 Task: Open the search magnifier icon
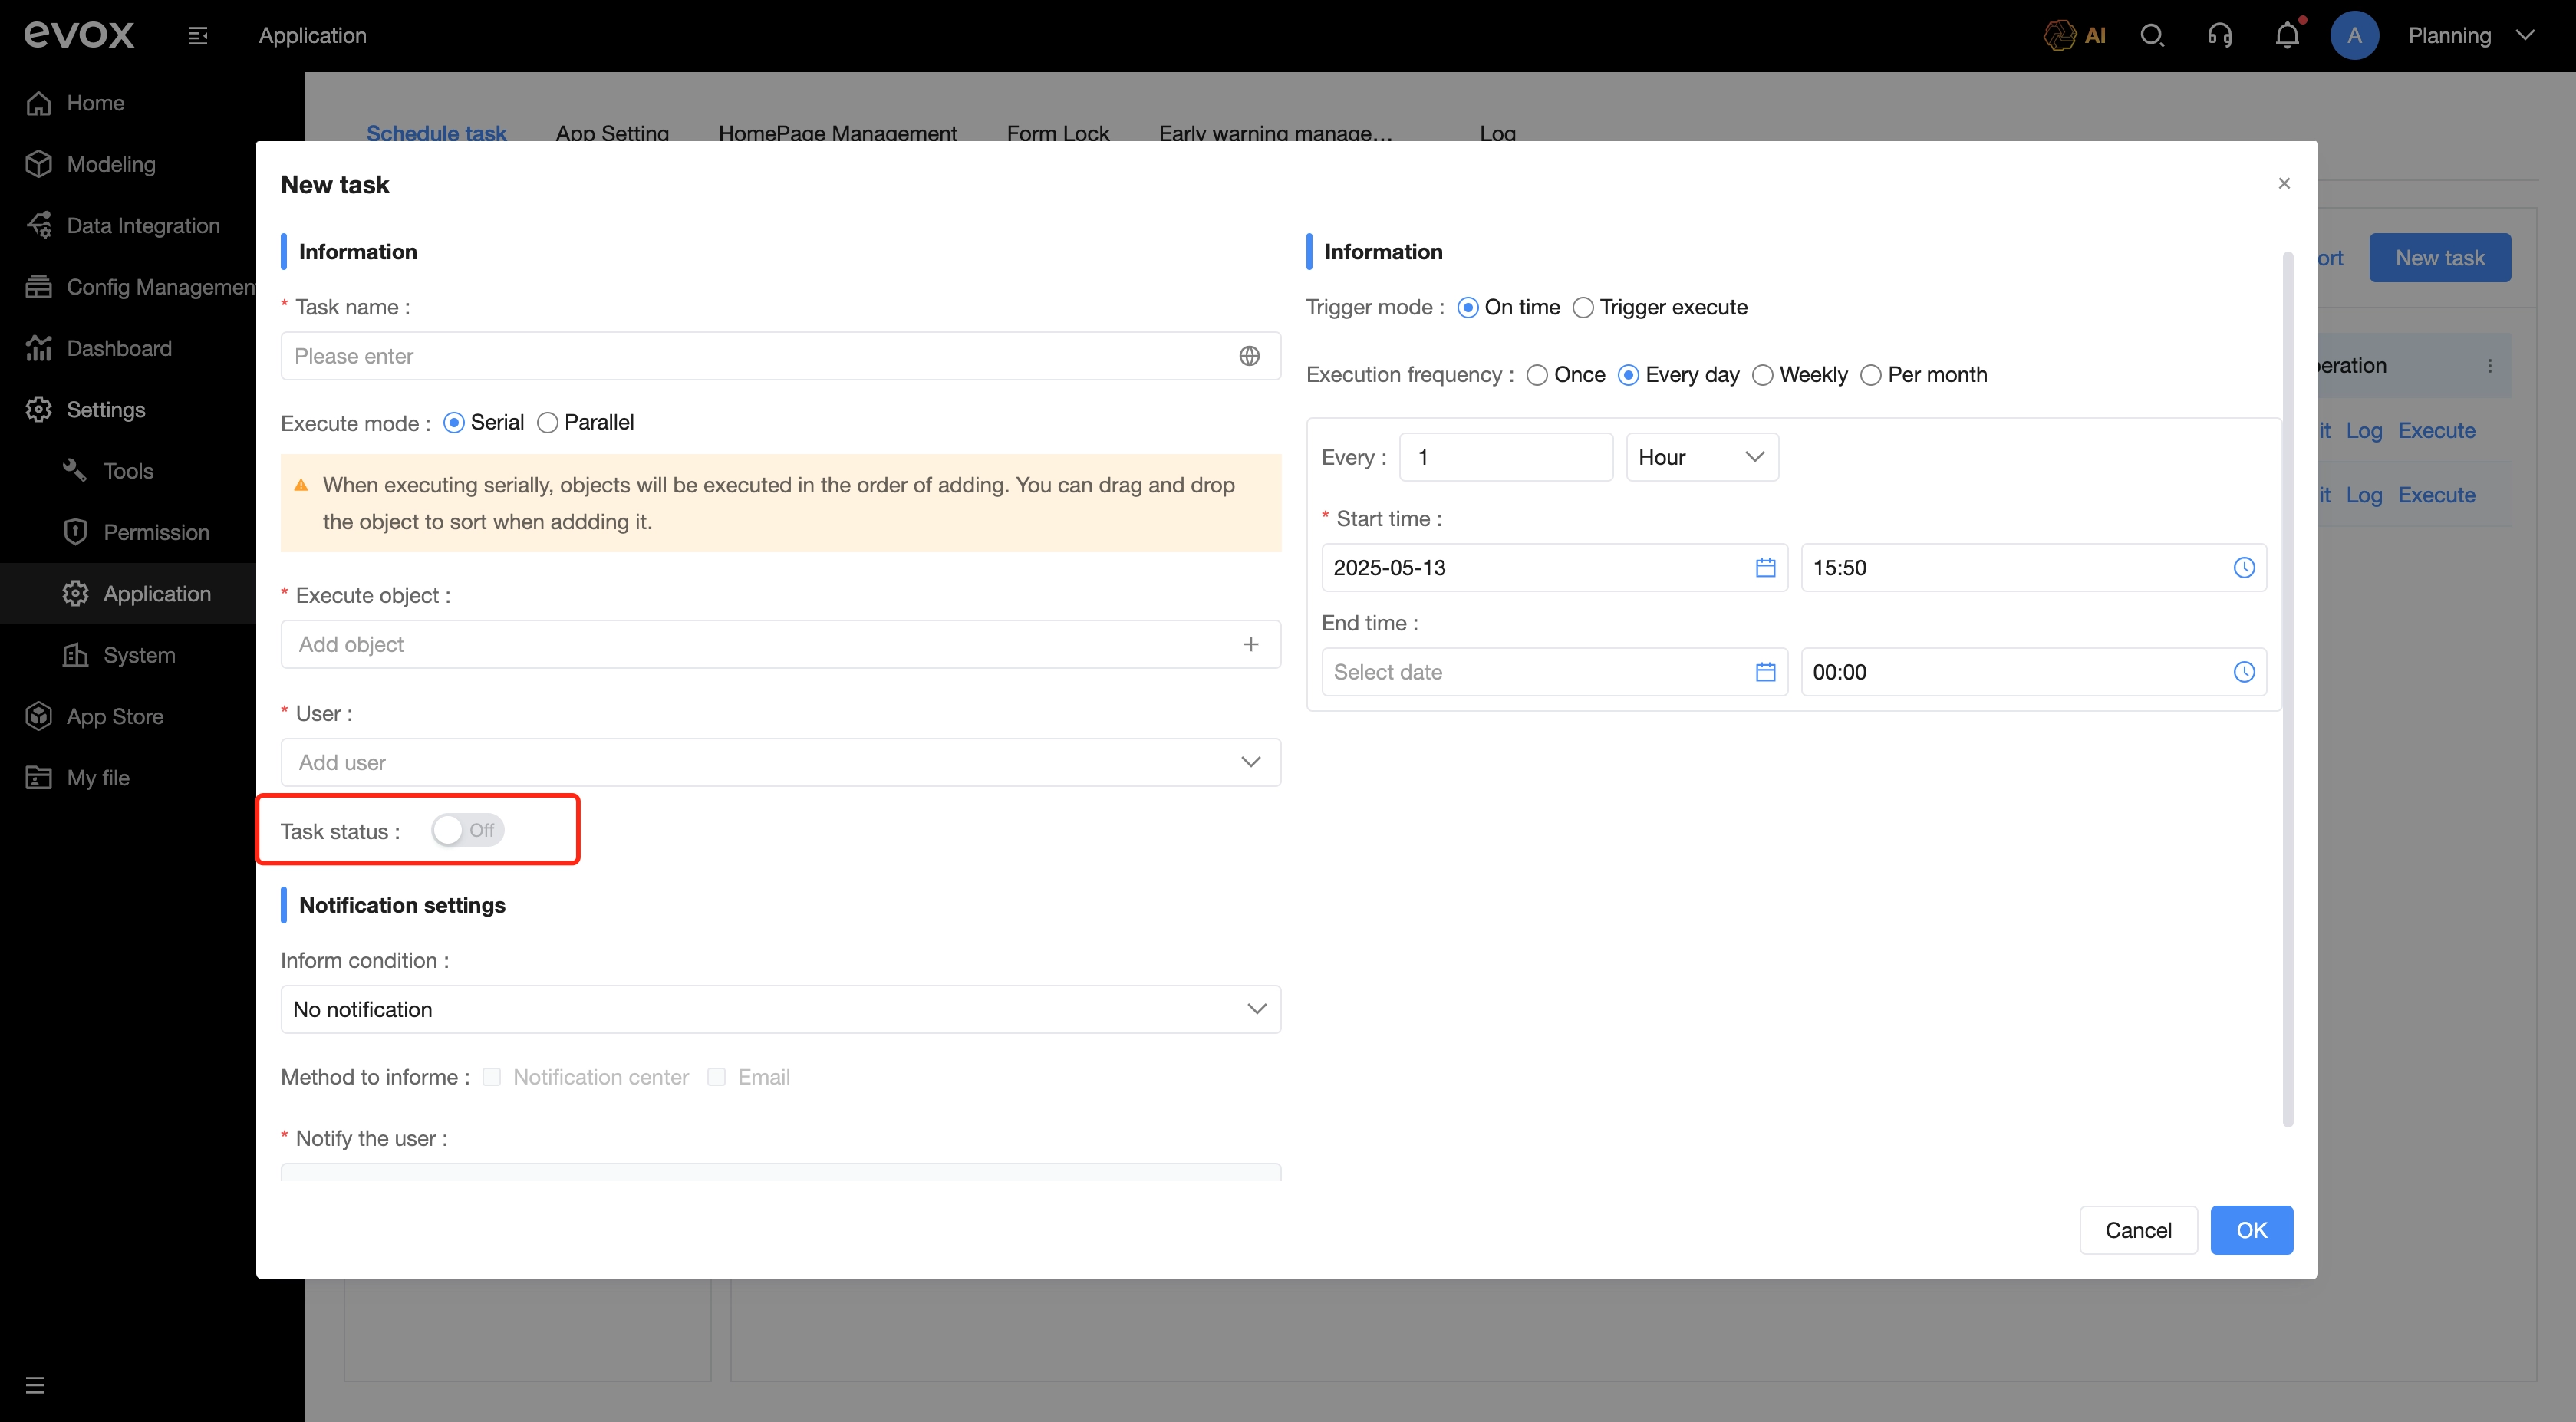click(x=2152, y=36)
